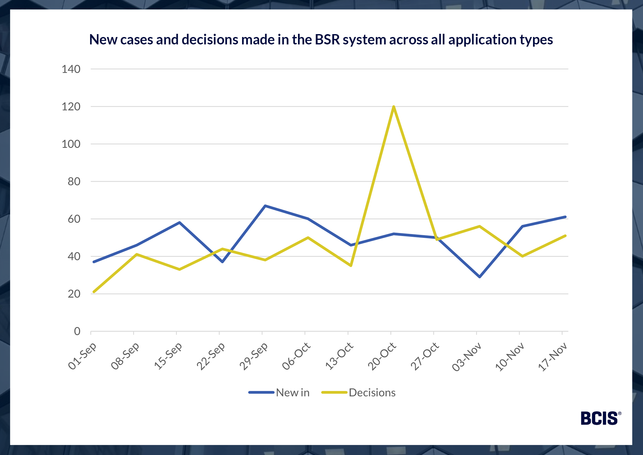643x455 pixels.
Task: Click the 01-Sep axis label
Action: coord(82,356)
